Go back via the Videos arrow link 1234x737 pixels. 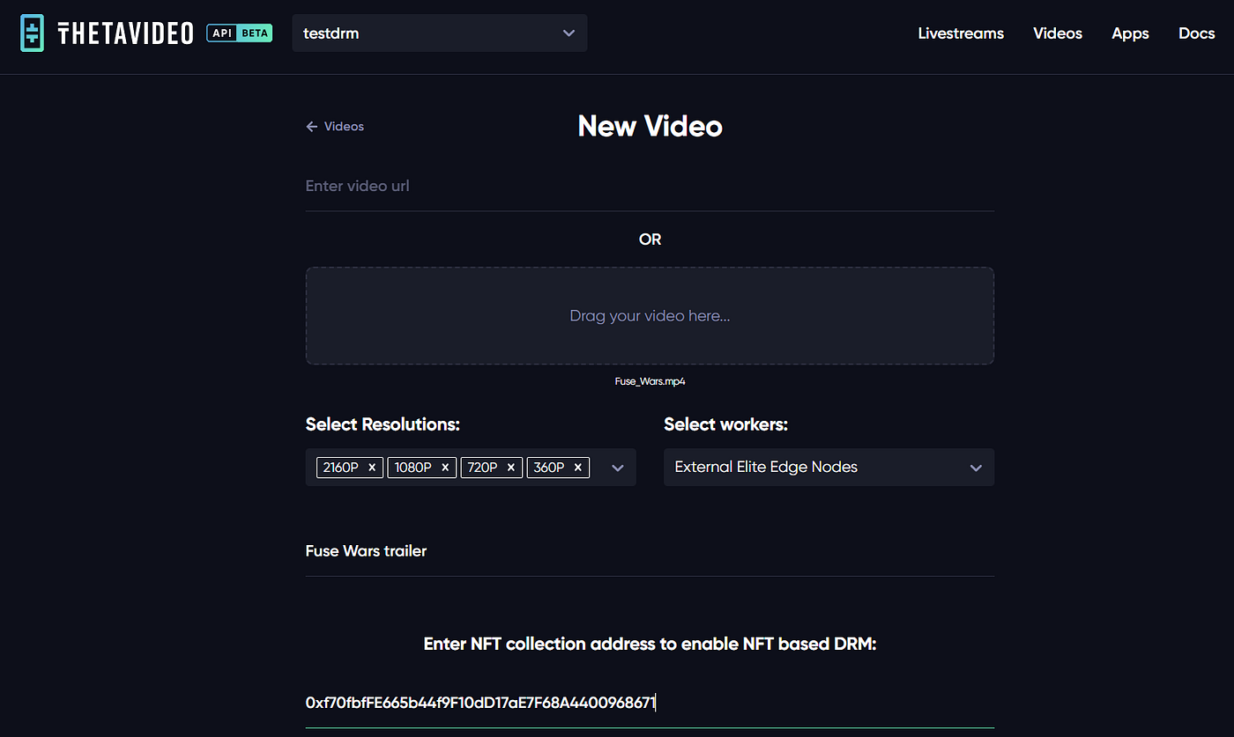point(335,127)
